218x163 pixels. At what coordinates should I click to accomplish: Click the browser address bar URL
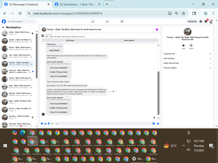coord(68,13)
